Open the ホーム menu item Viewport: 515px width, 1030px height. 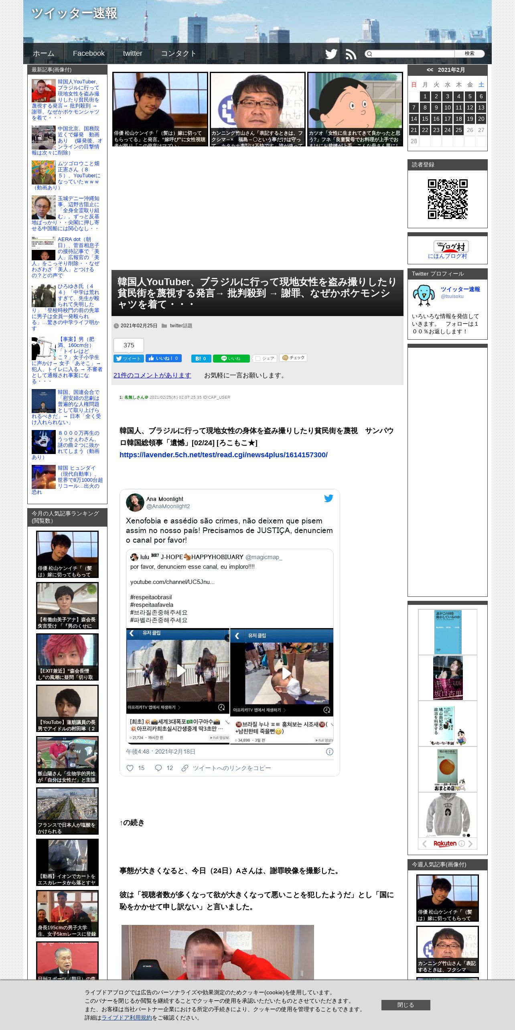pos(43,53)
